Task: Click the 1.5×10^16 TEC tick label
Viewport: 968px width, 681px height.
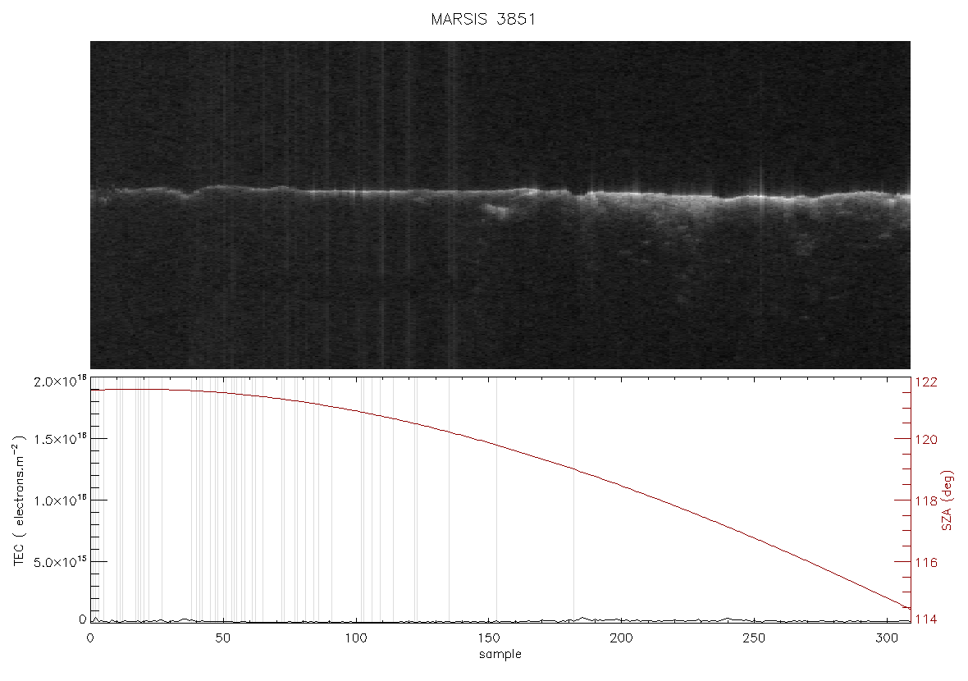Action: [60, 439]
